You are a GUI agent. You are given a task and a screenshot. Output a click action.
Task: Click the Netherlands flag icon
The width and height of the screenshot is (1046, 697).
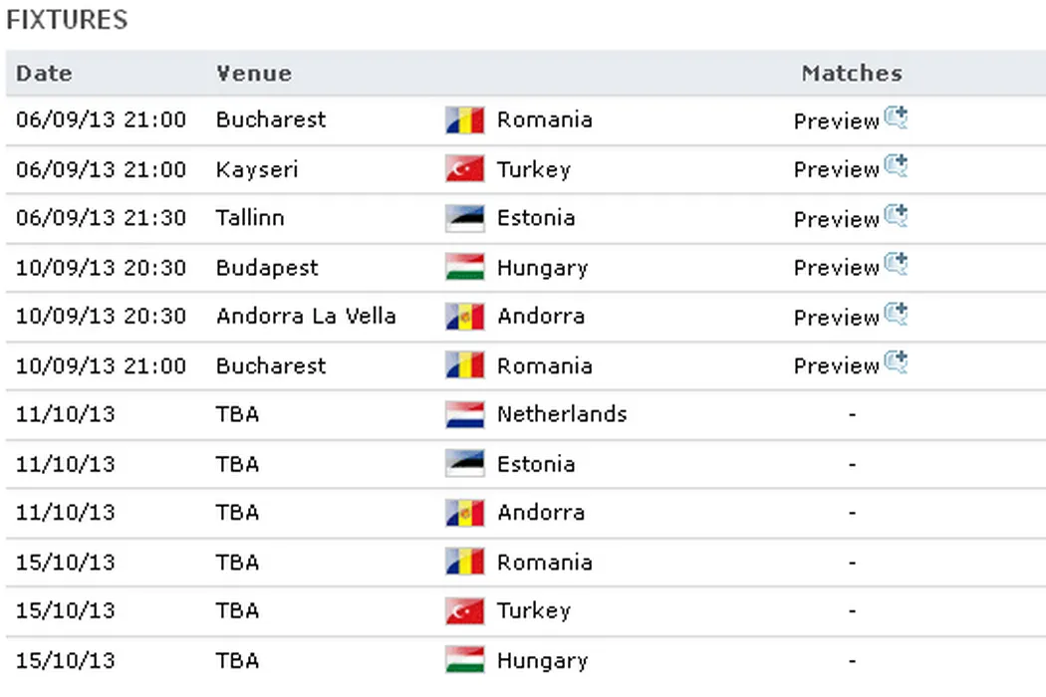[464, 414]
